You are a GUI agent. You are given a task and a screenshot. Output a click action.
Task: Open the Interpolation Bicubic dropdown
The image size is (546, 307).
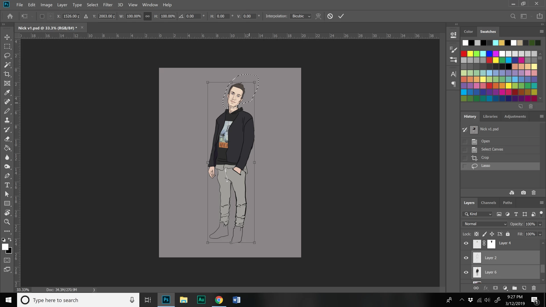301,16
